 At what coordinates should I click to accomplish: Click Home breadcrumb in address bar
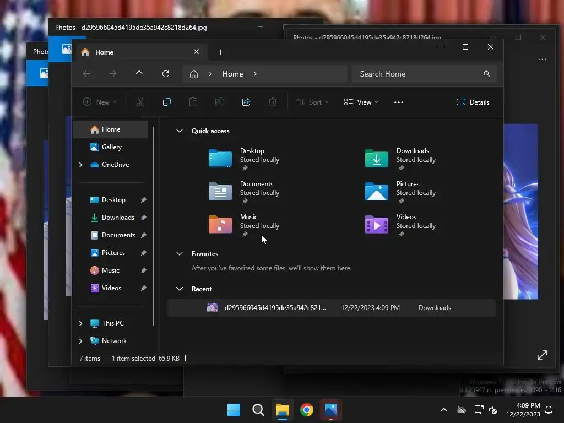point(233,74)
